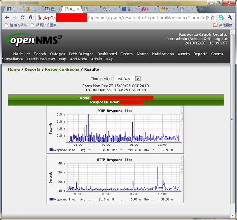The width and height of the screenshot is (237, 220).
Task: Close the active R... tab
Action: (x=78, y=9)
